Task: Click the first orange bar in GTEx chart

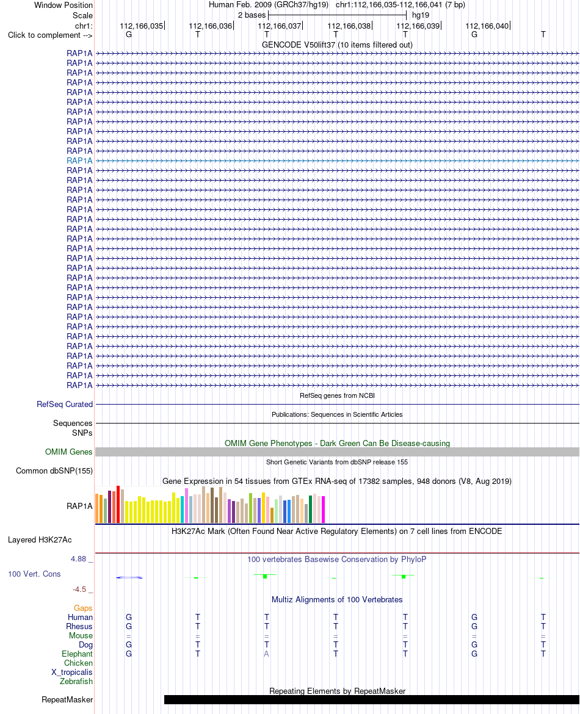Action: [x=96, y=508]
